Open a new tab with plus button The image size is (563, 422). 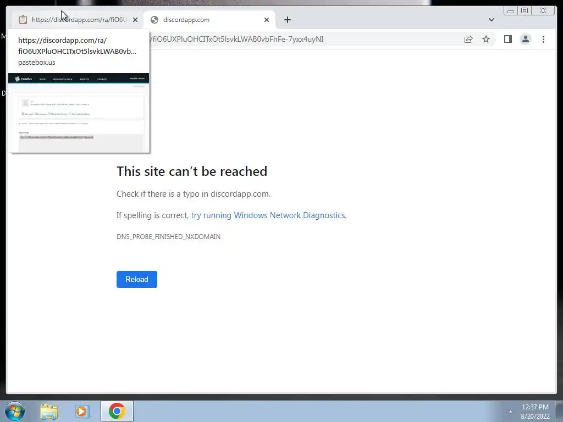click(x=287, y=20)
